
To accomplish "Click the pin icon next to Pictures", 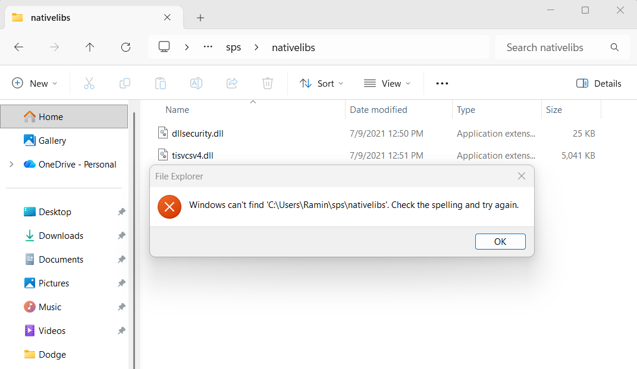I will coord(121,283).
